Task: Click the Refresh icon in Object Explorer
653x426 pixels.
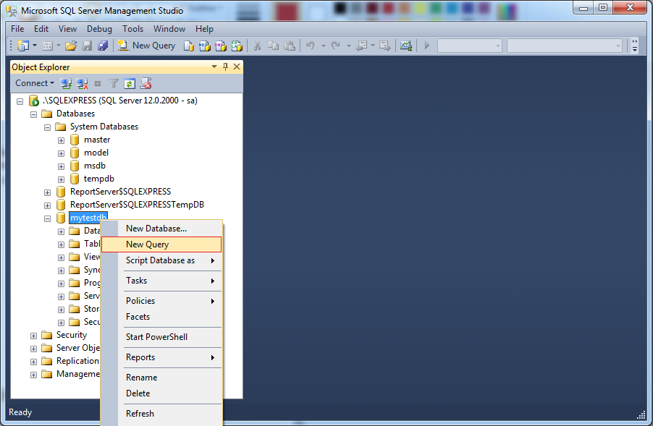Action: tap(130, 84)
